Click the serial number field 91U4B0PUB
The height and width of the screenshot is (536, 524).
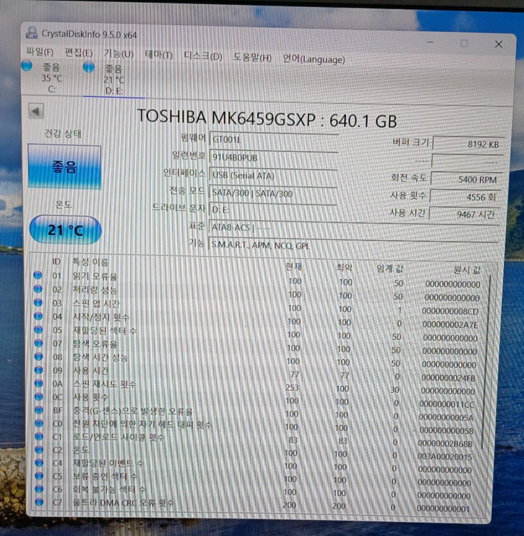pyautogui.click(x=273, y=157)
